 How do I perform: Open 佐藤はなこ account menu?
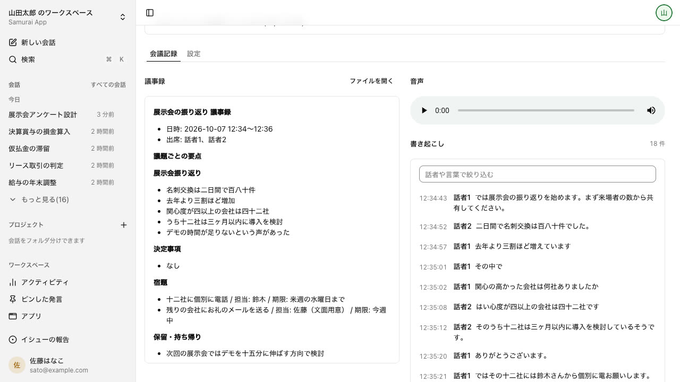tap(68, 365)
